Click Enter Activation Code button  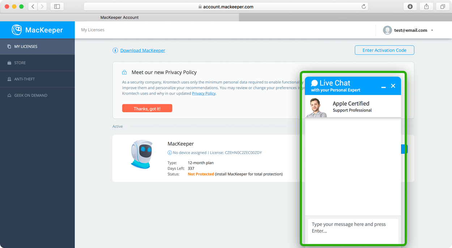[384, 50]
